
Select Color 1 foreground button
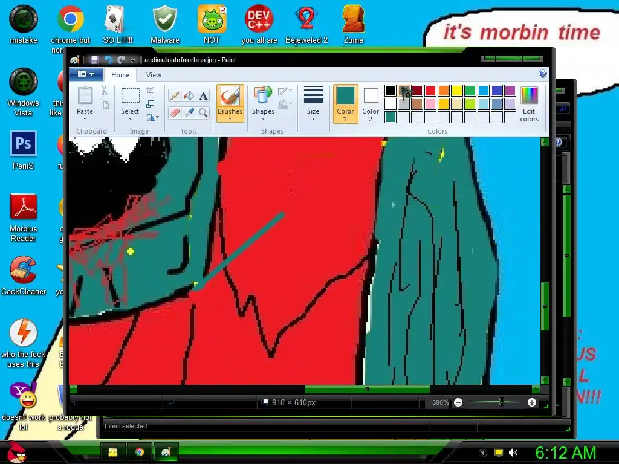(x=345, y=104)
